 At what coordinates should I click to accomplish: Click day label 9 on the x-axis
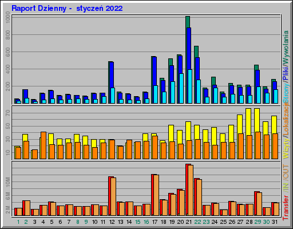pos(86,222)
